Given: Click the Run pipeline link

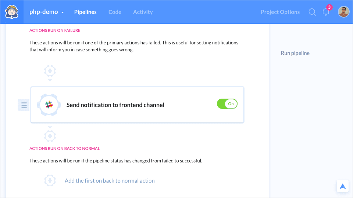Looking at the screenshot, I should [295, 53].
